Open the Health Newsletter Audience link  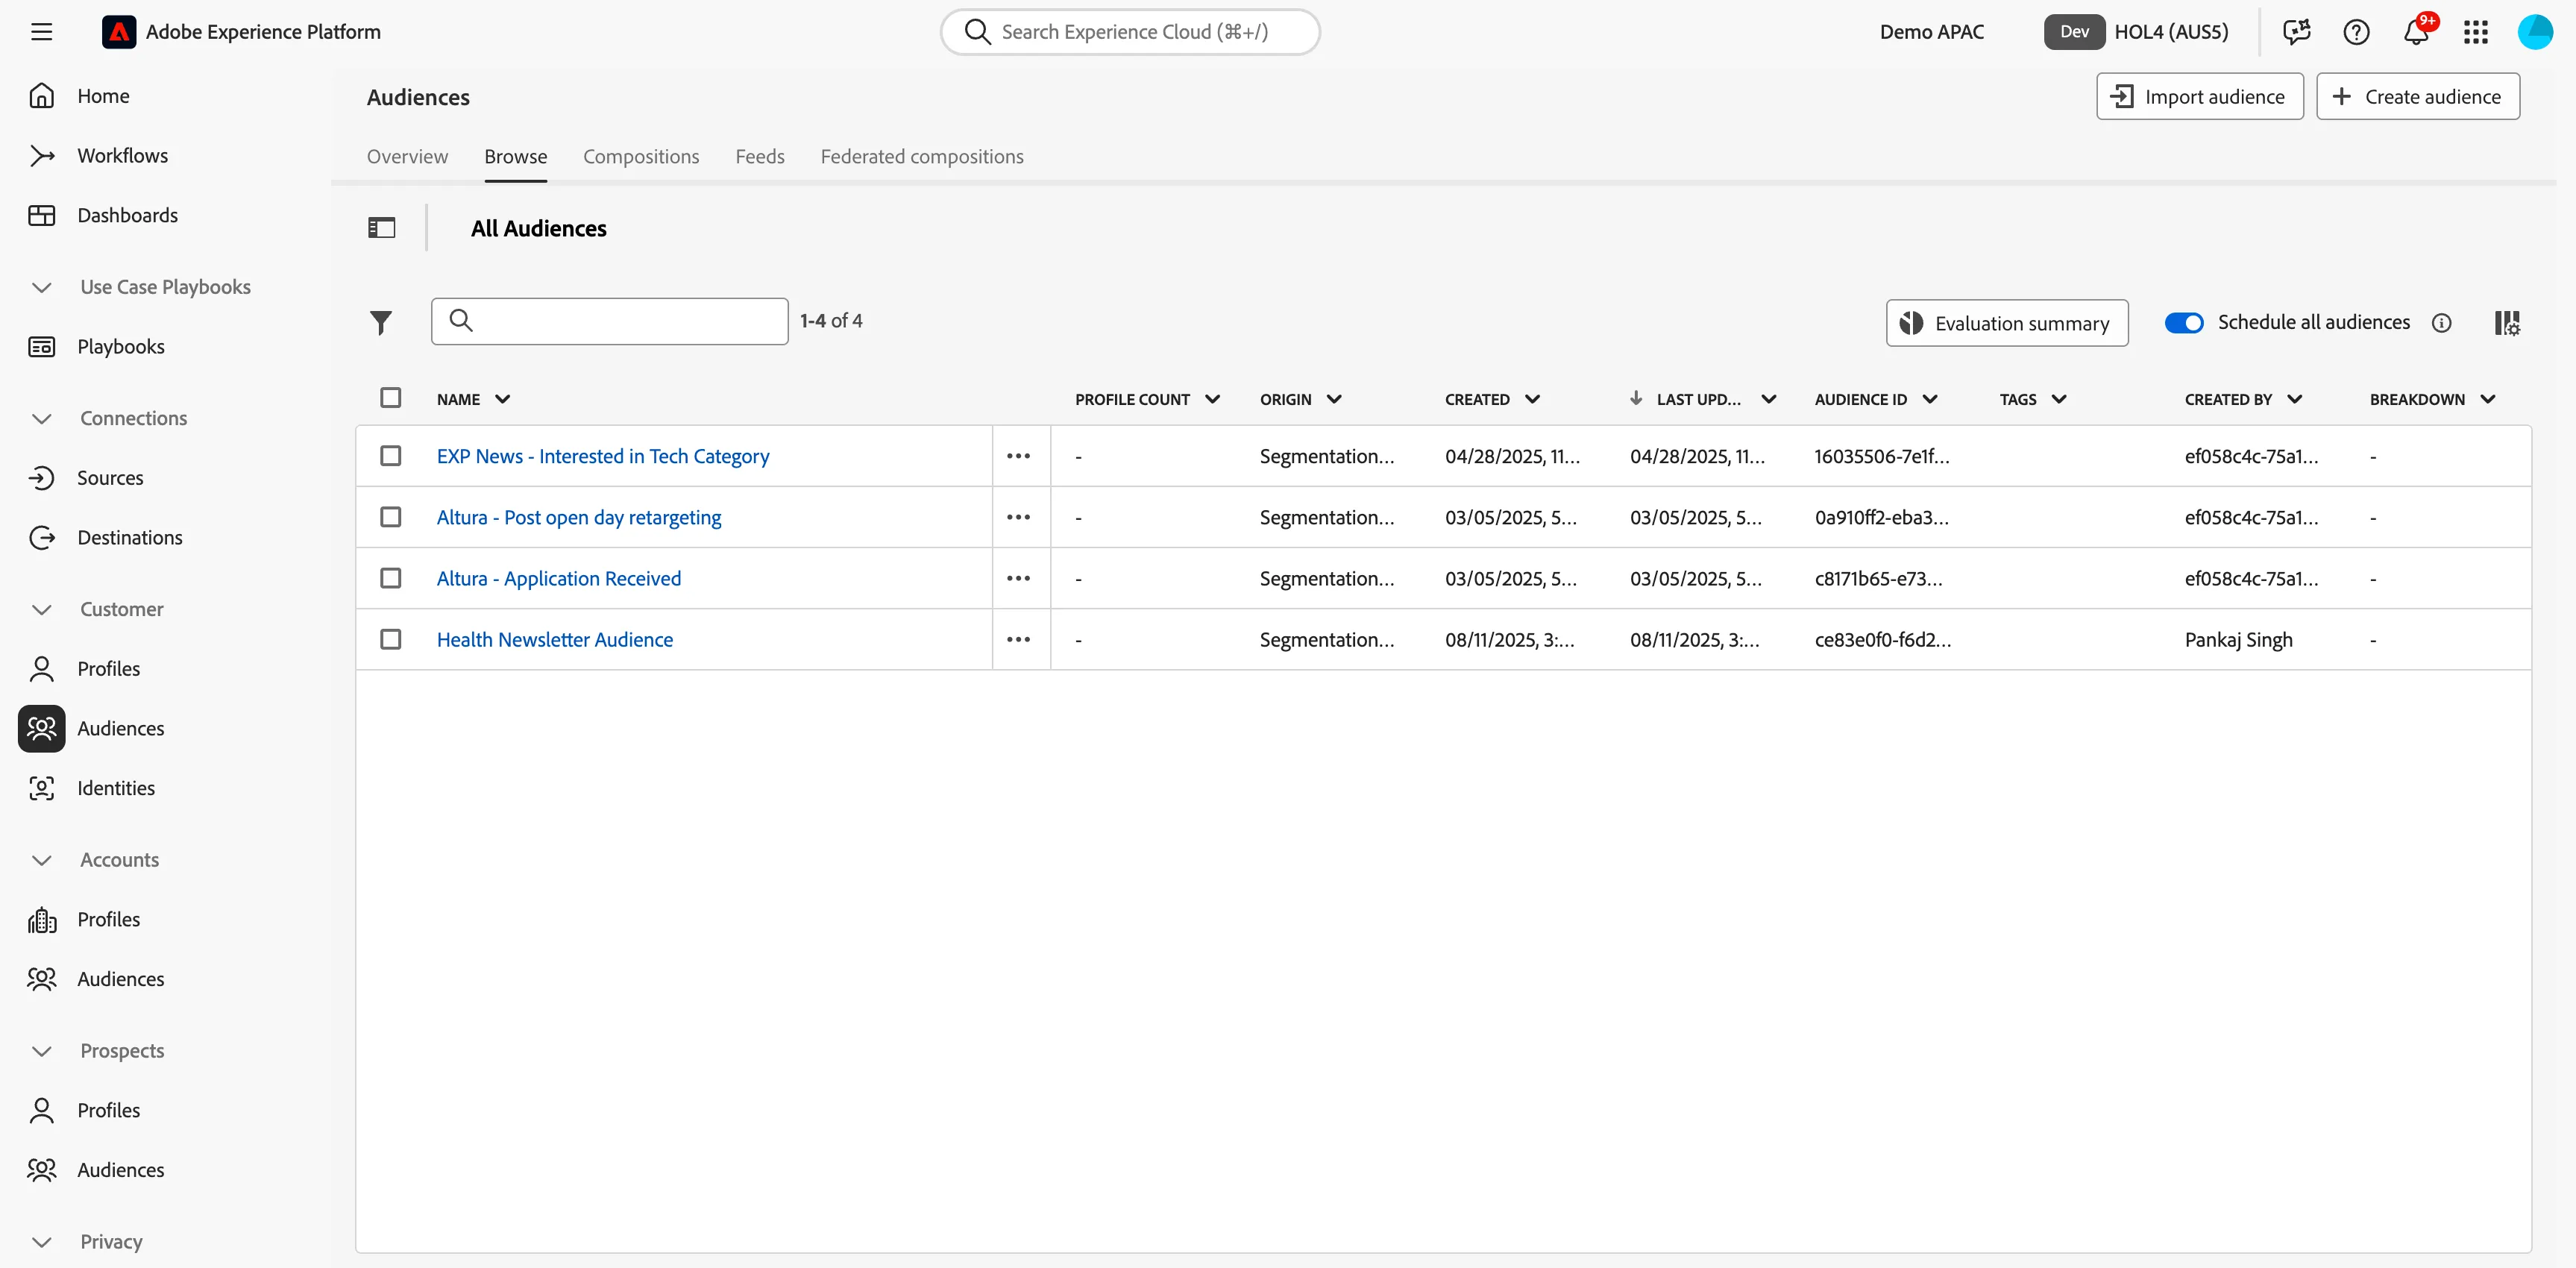pyautogui.click(x=555, y=640)
